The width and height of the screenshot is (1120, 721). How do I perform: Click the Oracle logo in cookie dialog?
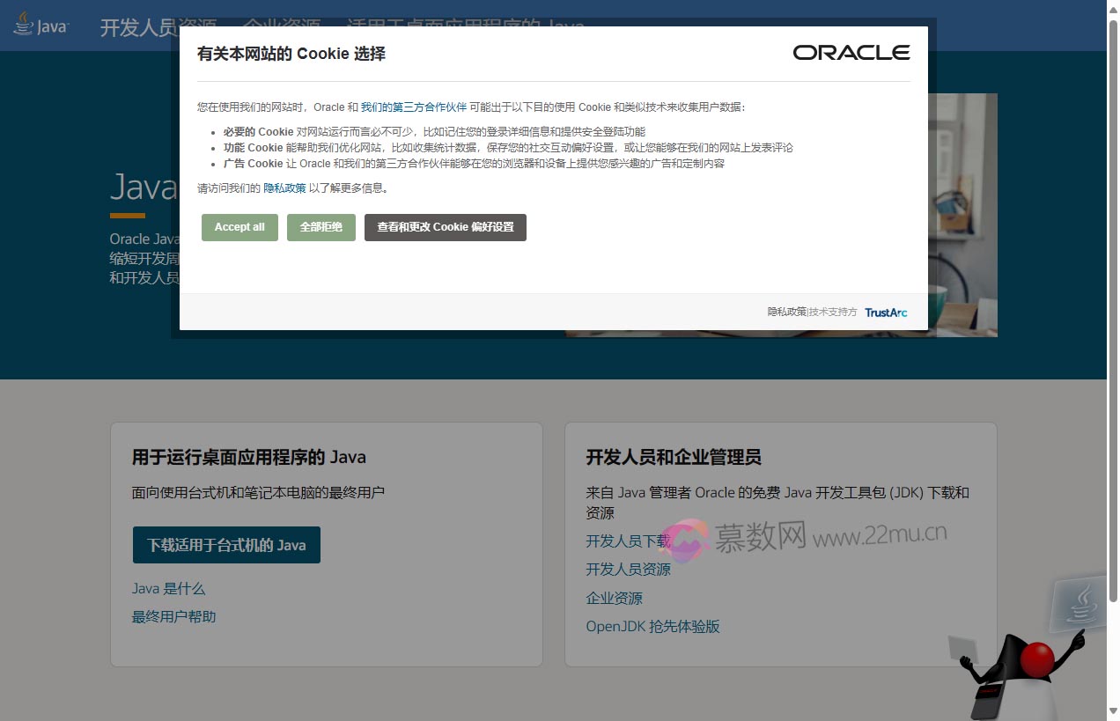pos(851,53)
